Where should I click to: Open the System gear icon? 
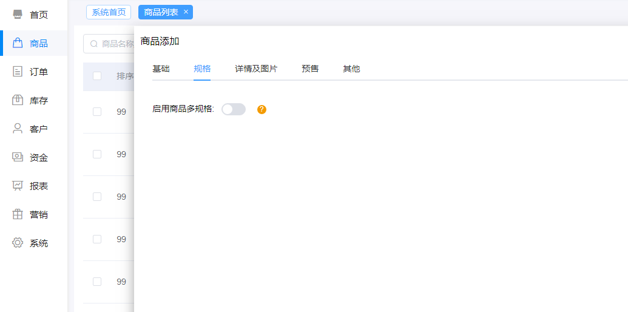pos(18,243)
